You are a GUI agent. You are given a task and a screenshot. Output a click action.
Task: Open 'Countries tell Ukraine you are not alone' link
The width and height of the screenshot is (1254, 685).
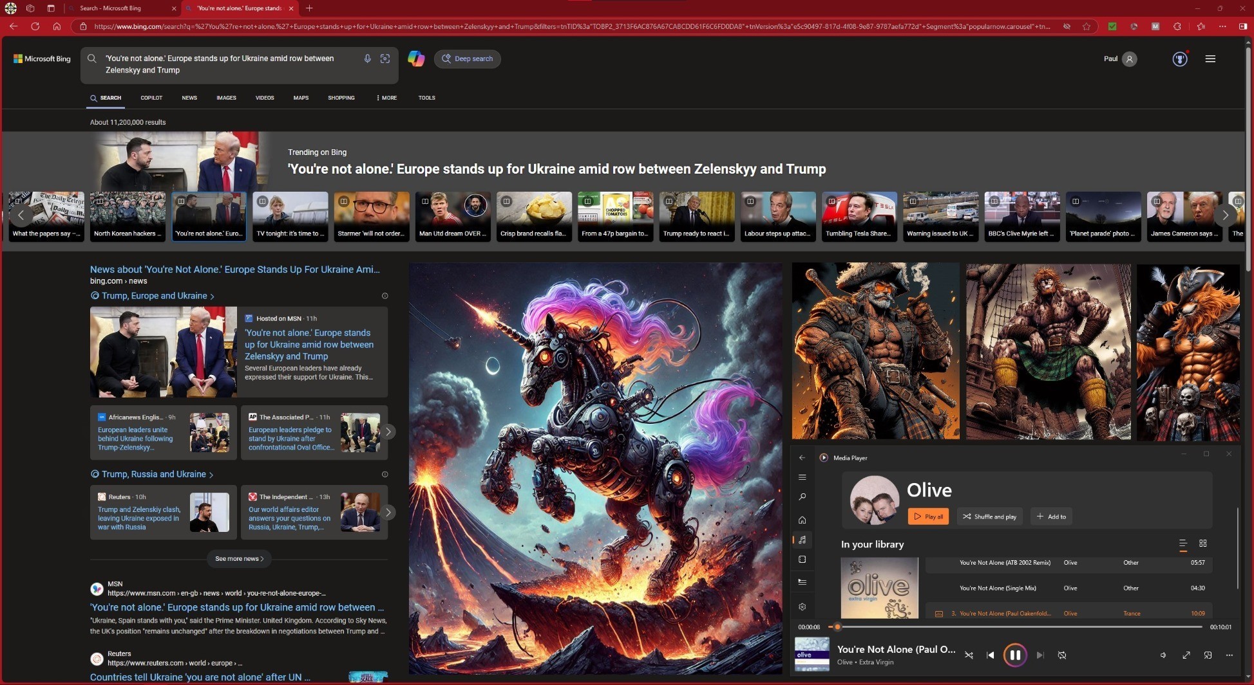(200, 677)
